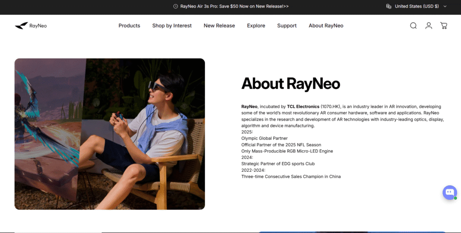
Task: View the shopping cart icon
Action: click(443, 26)
